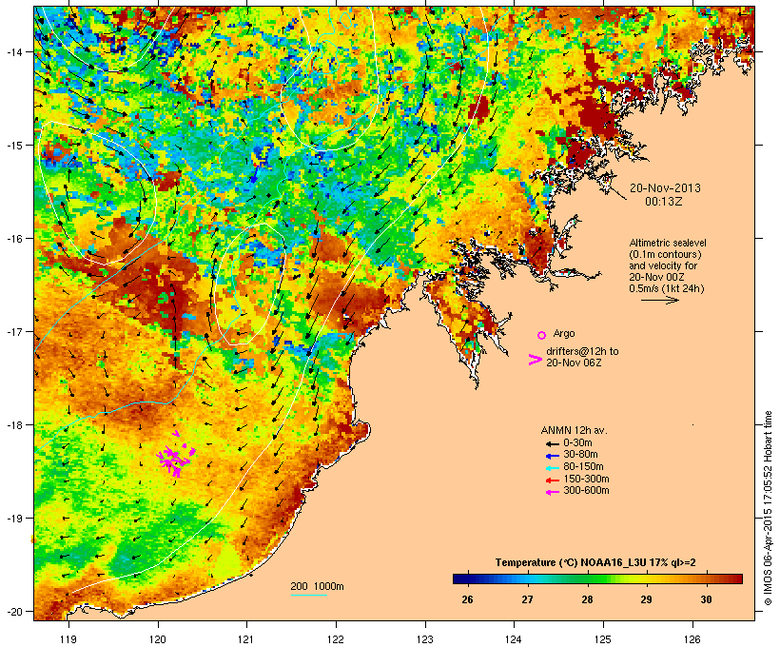Click the red 150-300m arrow legend icon

553,480
